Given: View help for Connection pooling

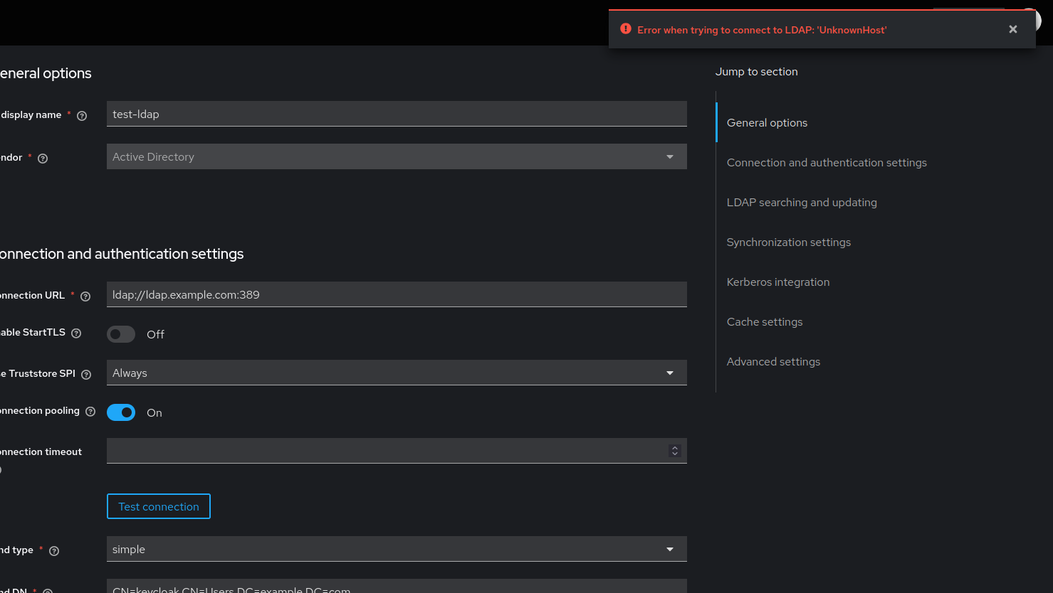Looking at the screenshot, I should (90, 411).
